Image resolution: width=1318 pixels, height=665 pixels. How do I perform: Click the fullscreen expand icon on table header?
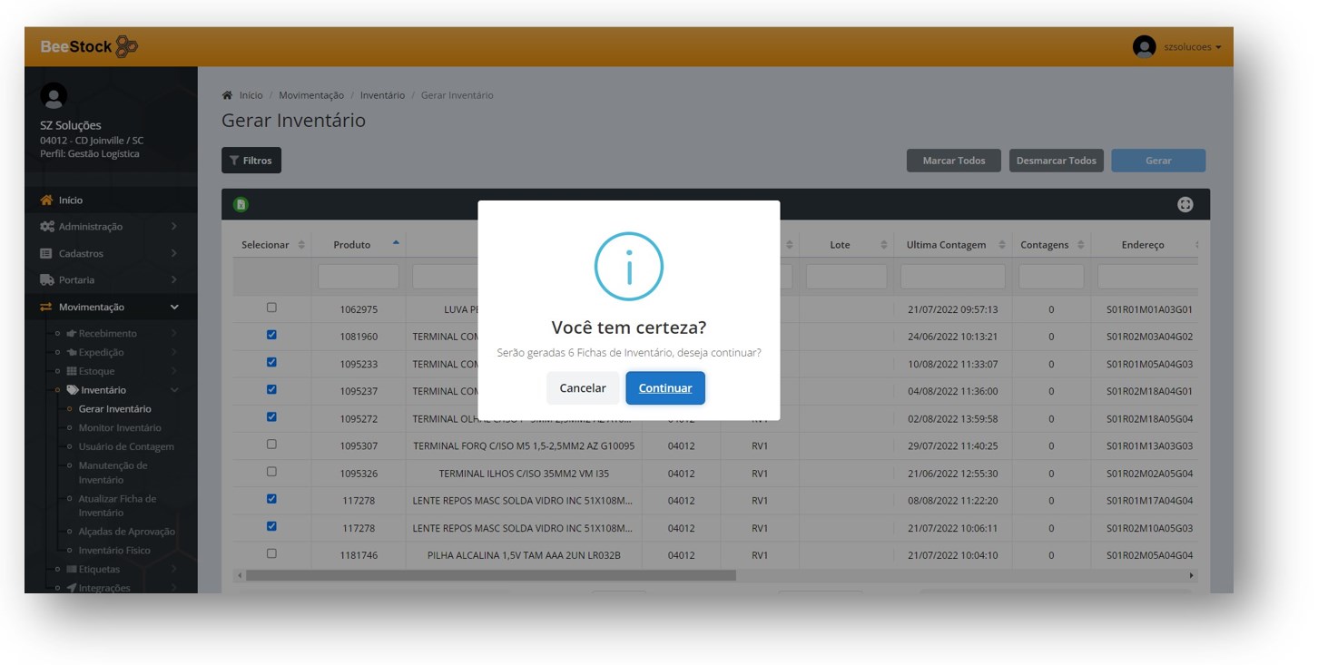(1185, 205)
